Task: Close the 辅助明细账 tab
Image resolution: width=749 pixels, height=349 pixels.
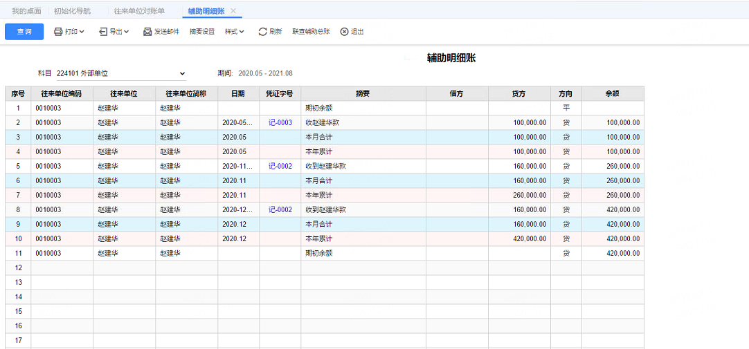Action: pyautogui.click(x=233, y=10)
